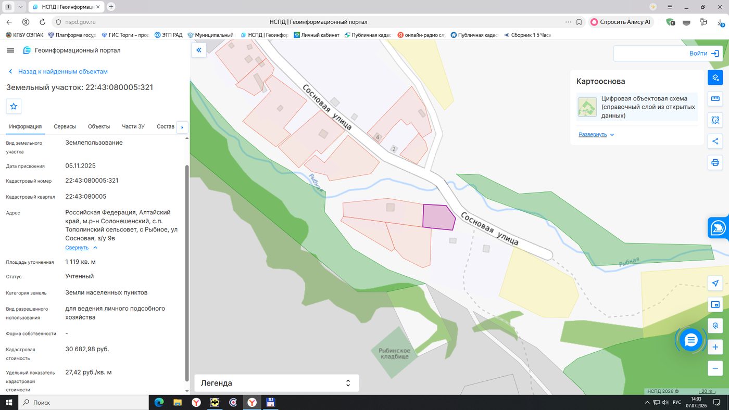Collapse the side panel with the double-chevron button

(x=198, y=50)
